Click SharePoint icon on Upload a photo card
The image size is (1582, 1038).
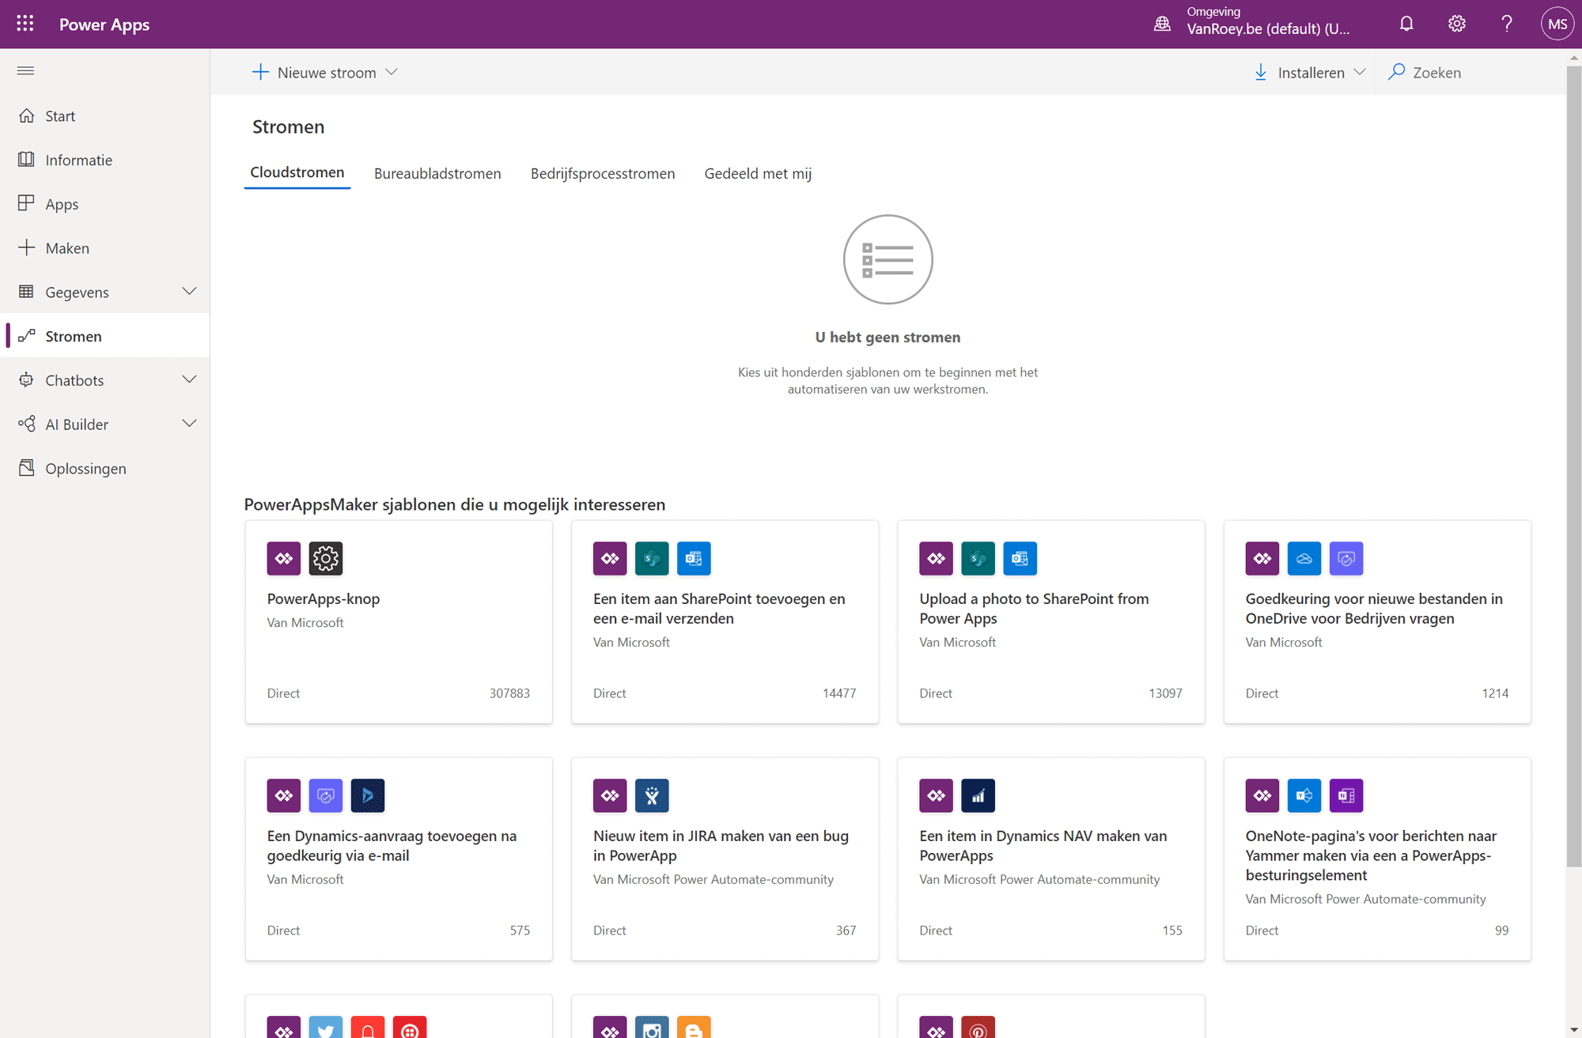[978, 558]
